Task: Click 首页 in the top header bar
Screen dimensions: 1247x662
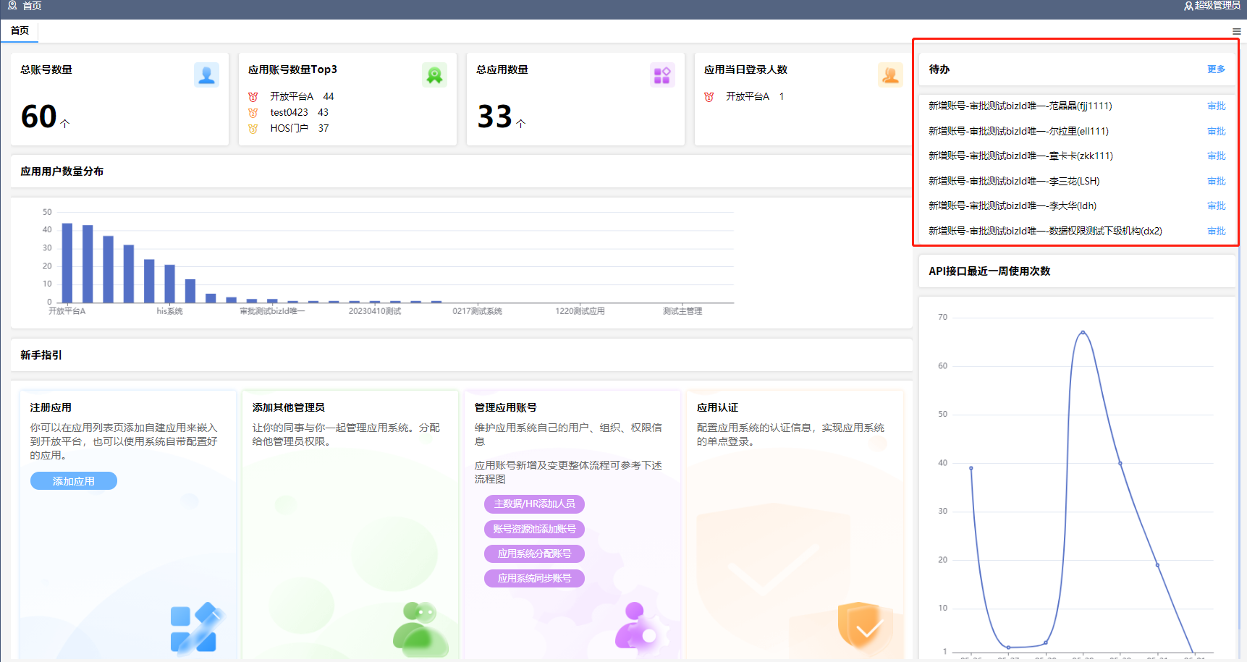Action: coord(33,6)
